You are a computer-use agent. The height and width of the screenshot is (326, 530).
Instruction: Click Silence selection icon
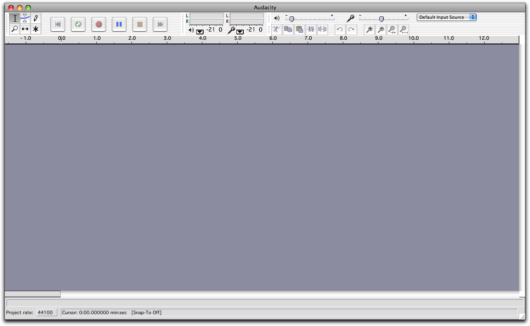(x=322, y=29)
